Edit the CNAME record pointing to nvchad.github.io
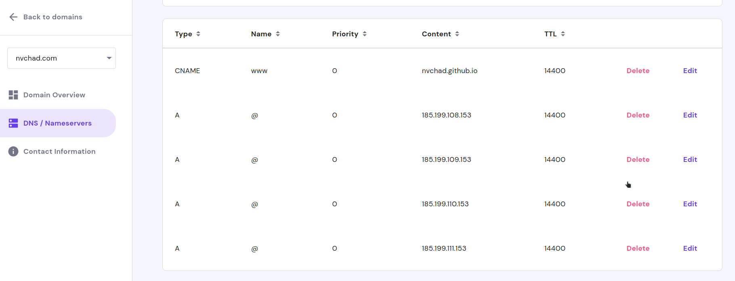Image resolution: width=735 pixels, height=281 pixels. point(690,71)
